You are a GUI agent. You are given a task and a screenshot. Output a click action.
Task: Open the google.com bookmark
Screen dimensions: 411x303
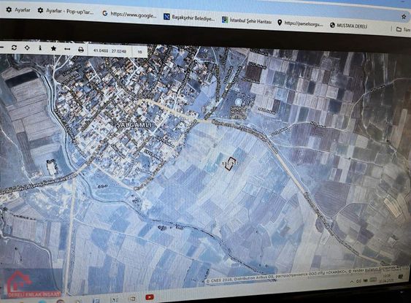coord(129,15)
